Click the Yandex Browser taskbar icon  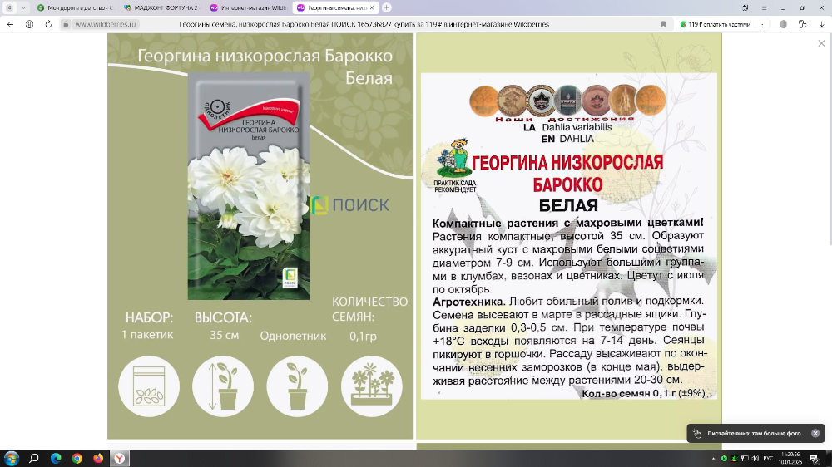click(121, 458)
